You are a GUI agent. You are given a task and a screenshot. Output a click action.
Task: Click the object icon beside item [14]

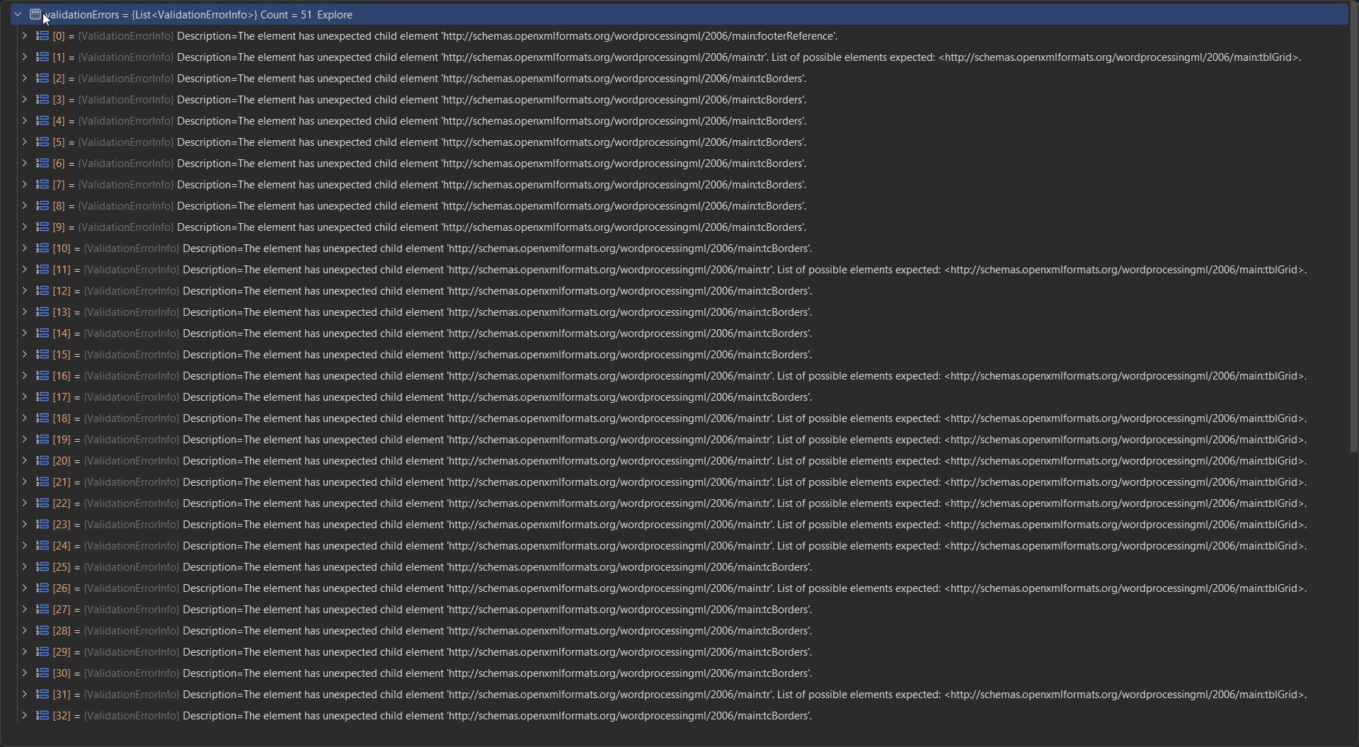tap(42, 333)
